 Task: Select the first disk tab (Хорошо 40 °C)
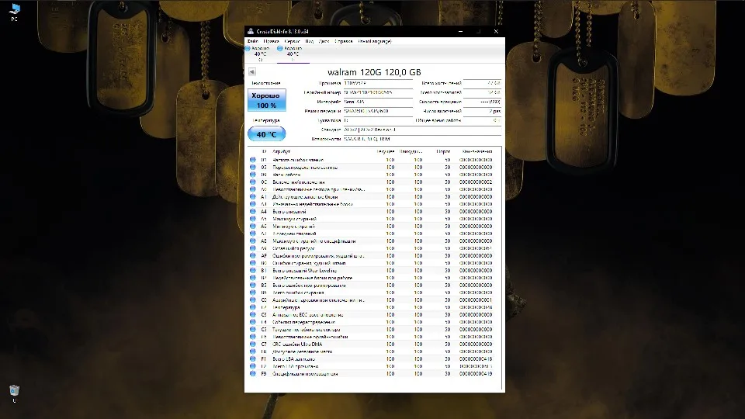pyautogui.click(x=260, y=54)
